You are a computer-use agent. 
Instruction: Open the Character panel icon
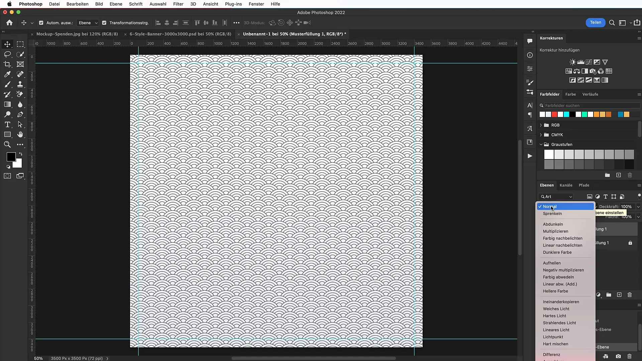click(530, 105)
